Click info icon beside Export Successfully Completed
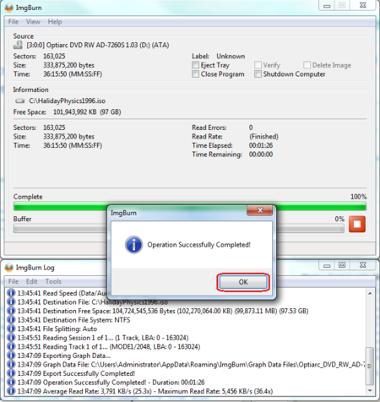The height and width of the screenshot is (402, 380). pos(11,373)
